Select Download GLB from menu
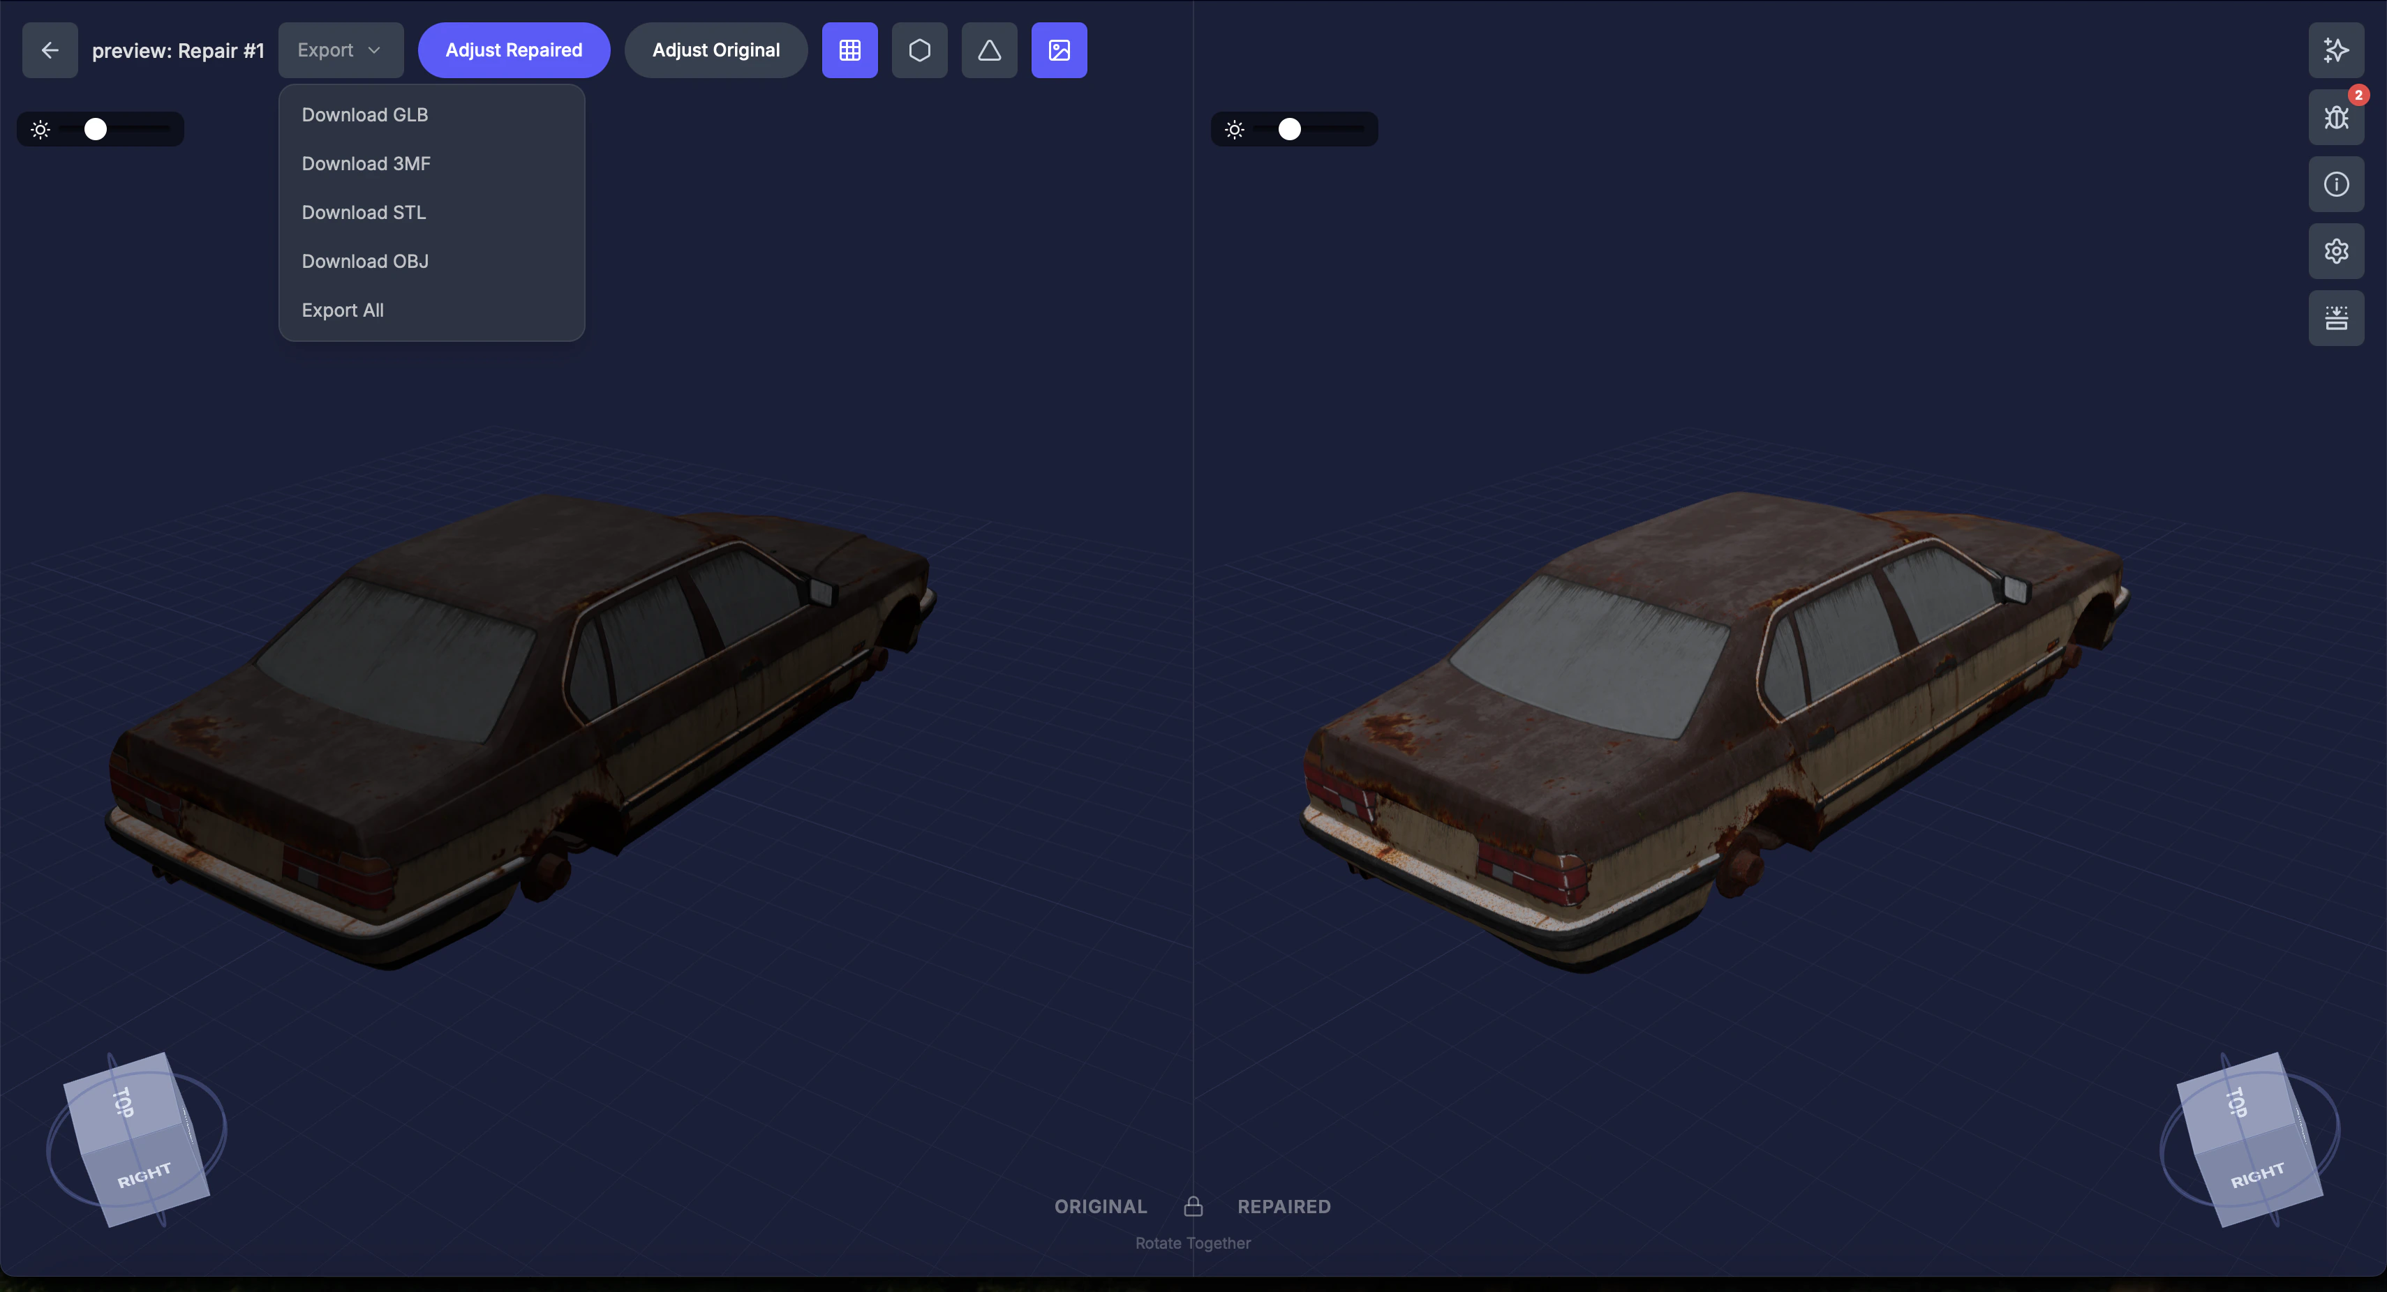This screenshot has height=1292, width=2387. click(x=364, y=115)
